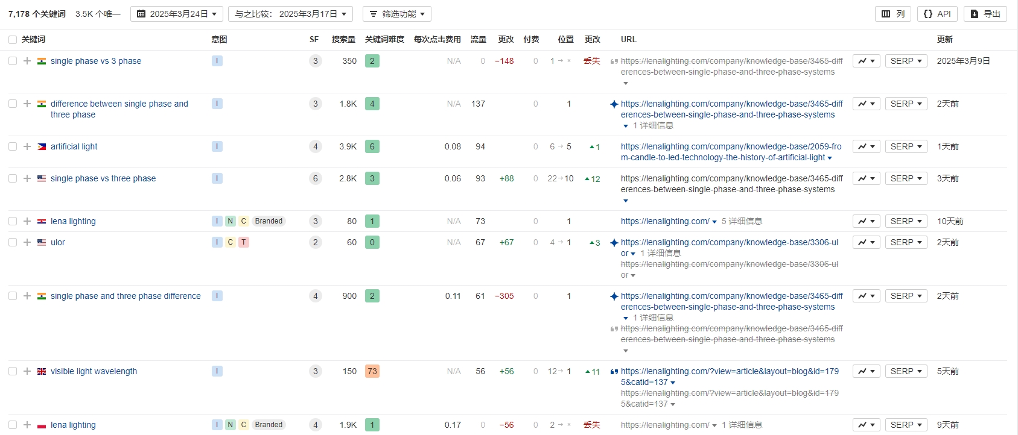
Task: Click sparkle icon on 'difference between single phase' URL
Action: click(x=614, y=104)
